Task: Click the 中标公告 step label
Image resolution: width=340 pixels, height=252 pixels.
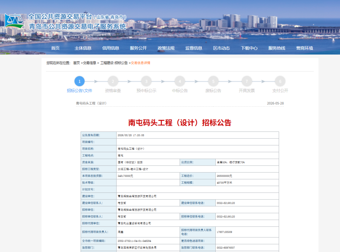Action: tap(180, 91)
